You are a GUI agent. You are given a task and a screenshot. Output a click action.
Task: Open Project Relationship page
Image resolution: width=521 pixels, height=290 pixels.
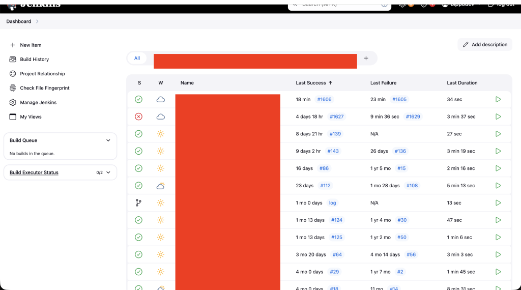43,73
